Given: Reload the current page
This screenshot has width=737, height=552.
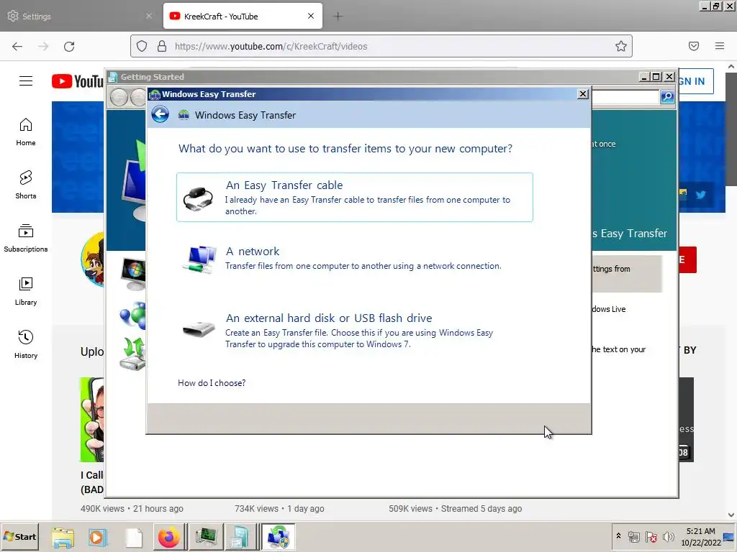Looking at the screenshot, I should click(x=69, y=46).
